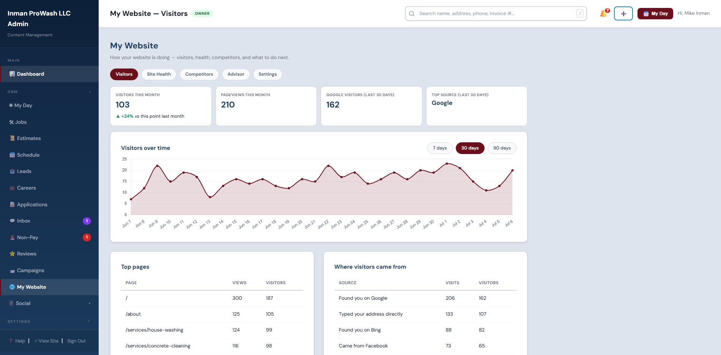The height and width of the screenshot is (355, 721).
Task: Click the Jun 9 chart data point
Action: (x=157, y=166)
